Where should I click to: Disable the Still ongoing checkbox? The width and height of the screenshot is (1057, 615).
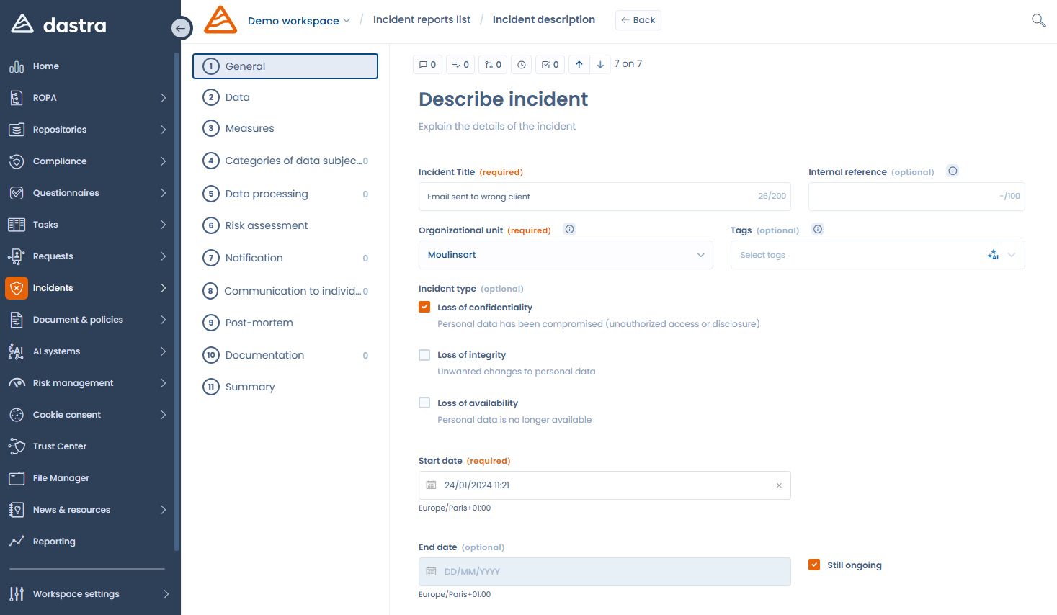tap(814, 565)
